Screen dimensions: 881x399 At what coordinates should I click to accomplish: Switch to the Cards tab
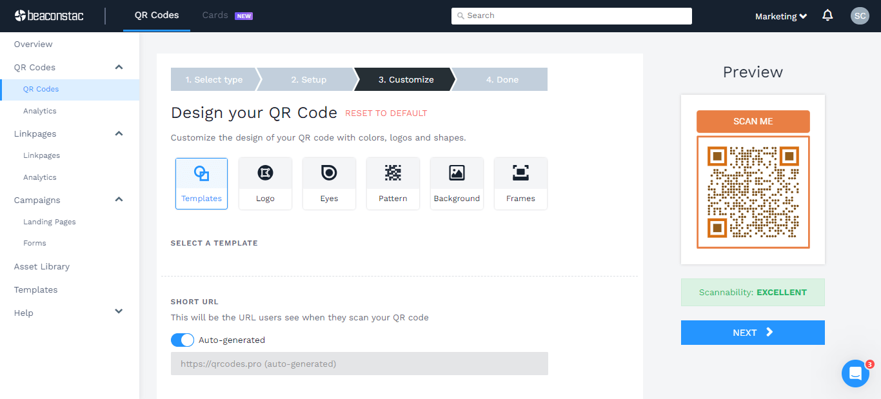point(215,15)
